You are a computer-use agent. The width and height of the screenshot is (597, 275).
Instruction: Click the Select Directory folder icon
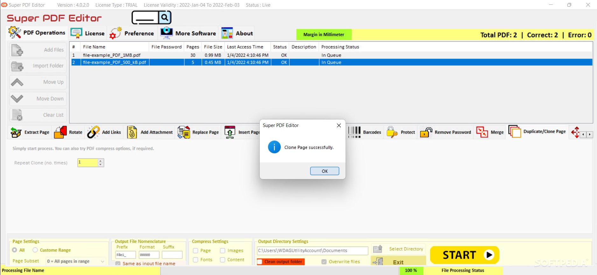(x=377, y=249)
